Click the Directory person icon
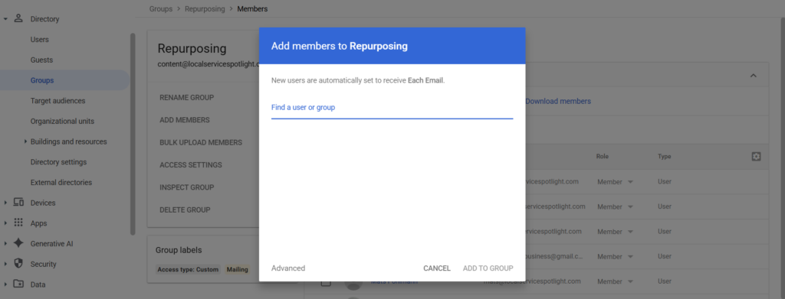The image size is (785, 299). (18, 19)
